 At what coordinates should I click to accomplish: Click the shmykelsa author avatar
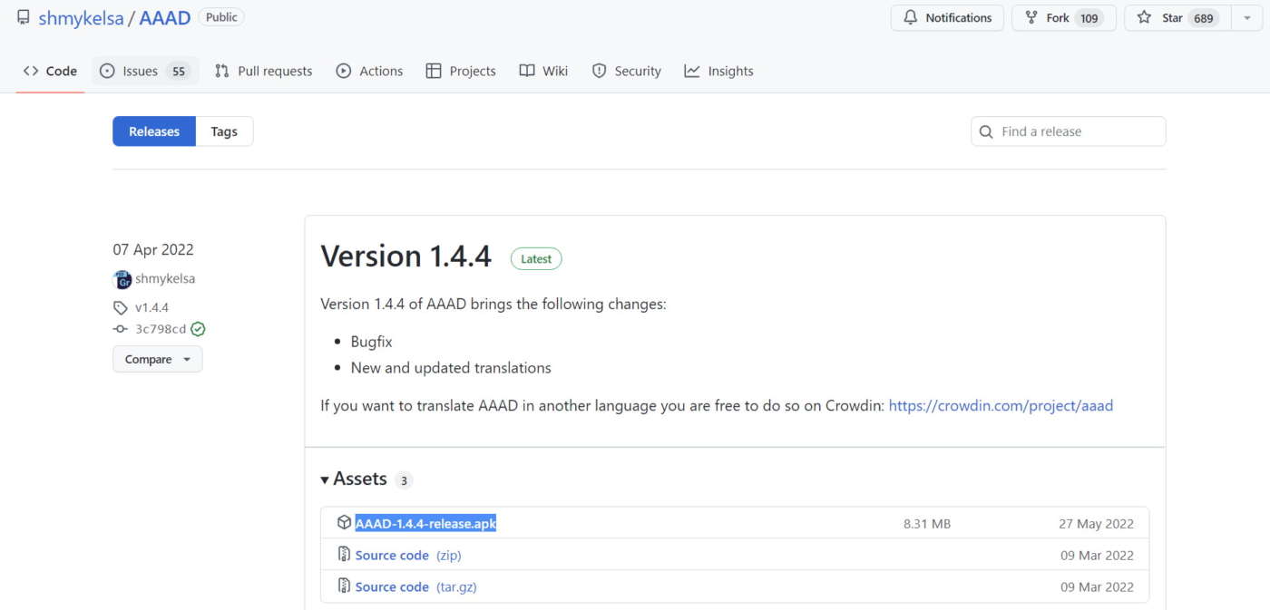click(122, 279)
